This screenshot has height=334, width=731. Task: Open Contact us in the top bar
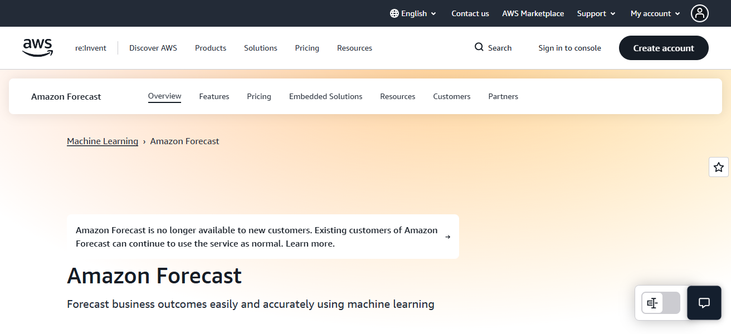click(x=470, y=13)
